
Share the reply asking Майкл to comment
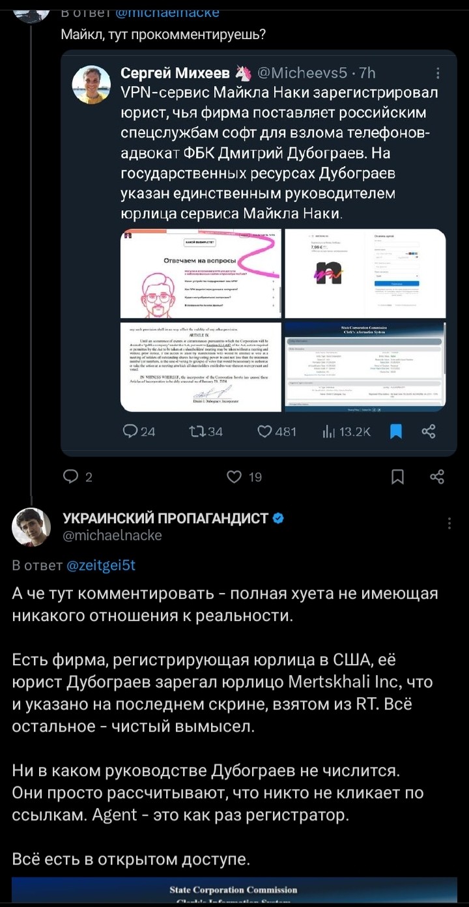coord(438,477)
